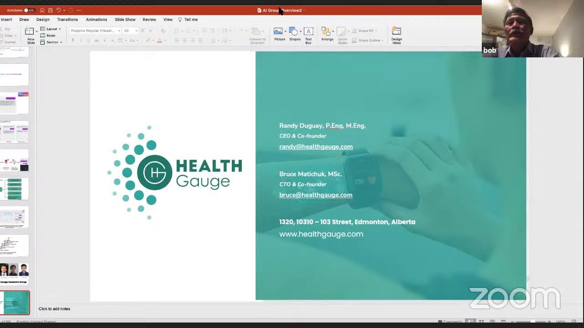584x328 pixels.
Task: Open the undo history dropdown arrow
Action: click(x=64, y=10)
